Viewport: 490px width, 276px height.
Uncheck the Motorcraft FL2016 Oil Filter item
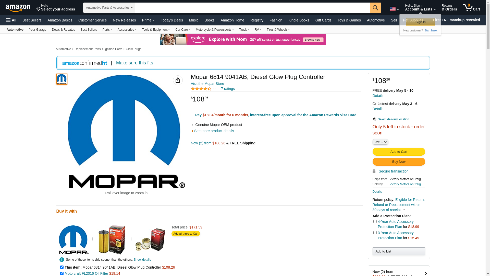[62, 273]
